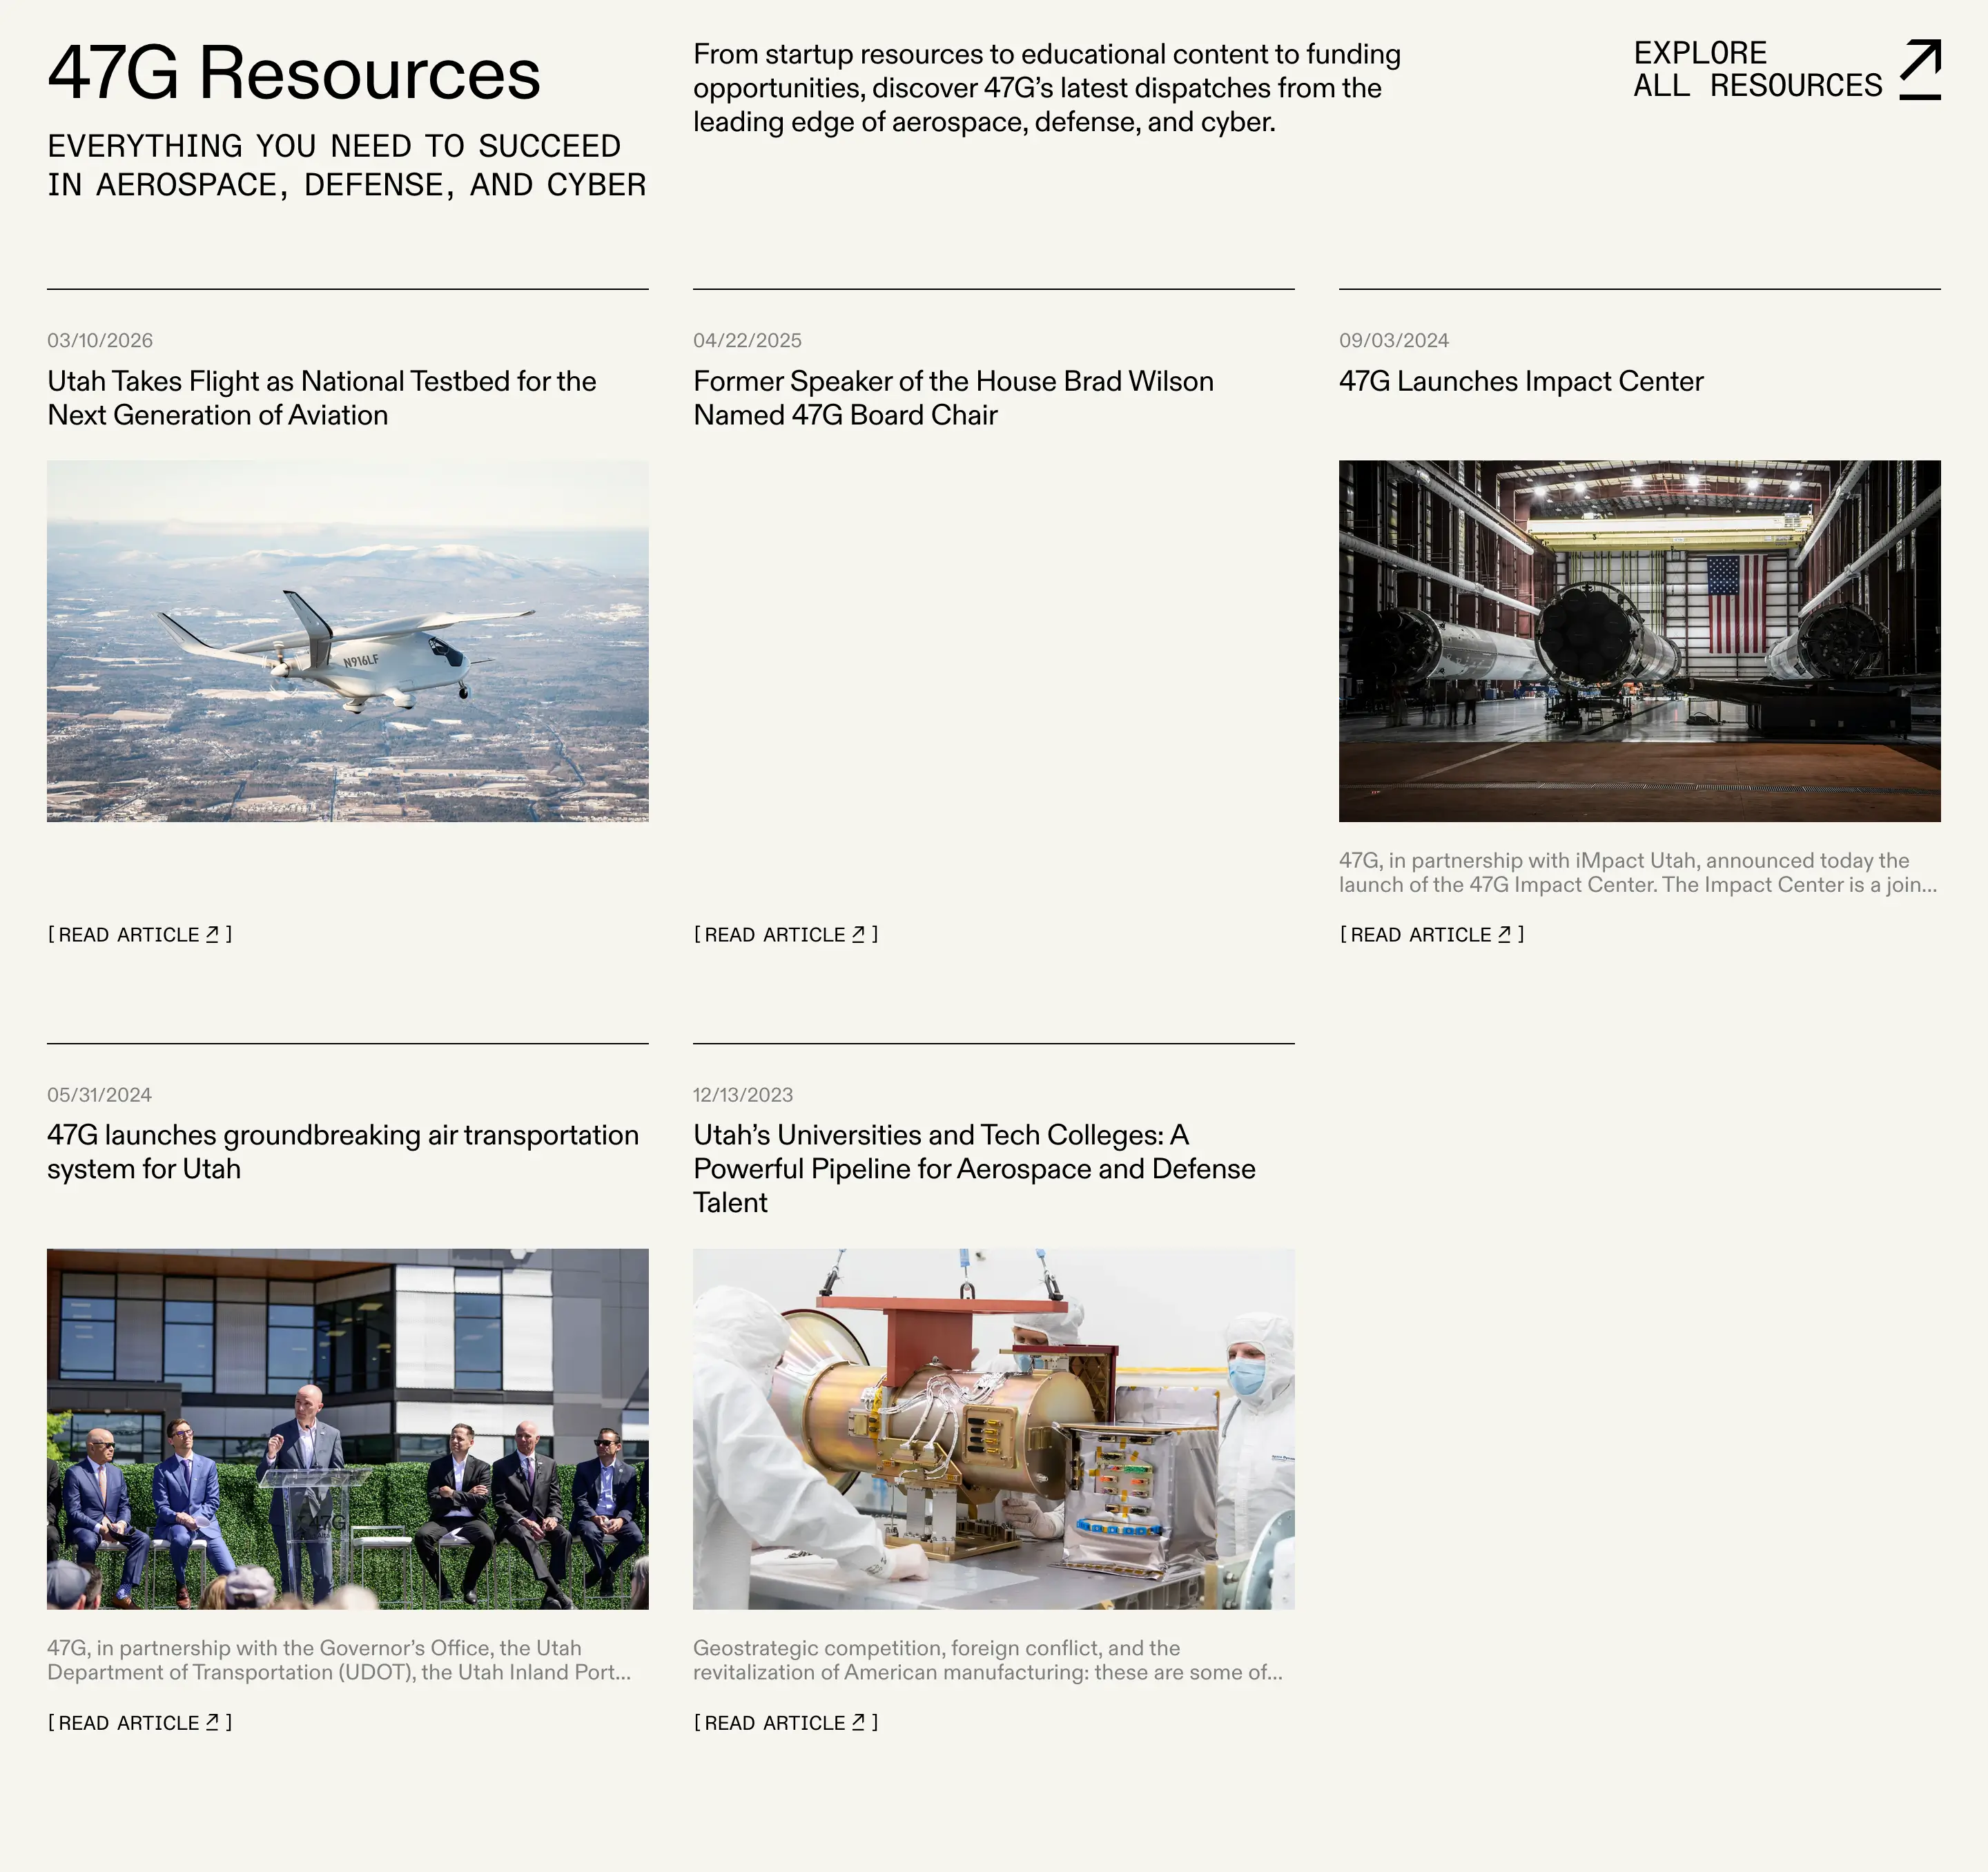Open Brad Wilson Named Board Chair article title
Image resolution: width=1988 pixels, height=1872 pixels.
pos(953,398)
